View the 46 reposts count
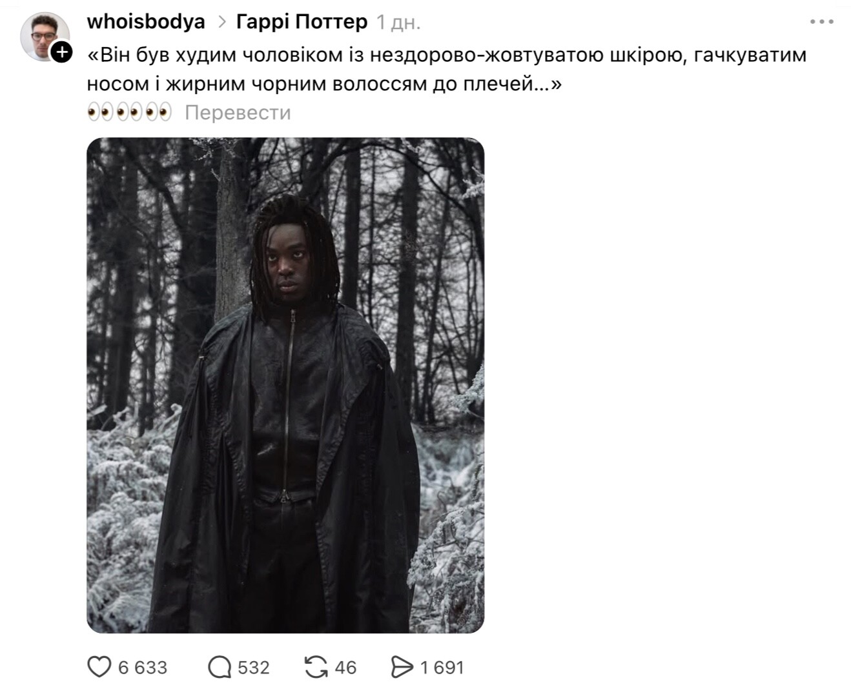The height and width of the screenshot is (698, 851). click(345, 667)
